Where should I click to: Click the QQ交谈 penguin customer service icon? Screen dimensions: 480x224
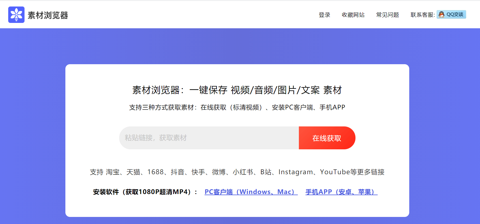[x=451, y=14]
